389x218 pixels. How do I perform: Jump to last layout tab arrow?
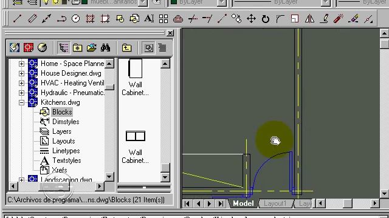220,203
